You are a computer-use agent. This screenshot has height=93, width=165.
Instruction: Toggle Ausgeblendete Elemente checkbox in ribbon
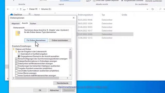tap(122, 1)
